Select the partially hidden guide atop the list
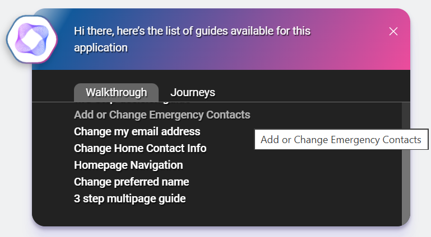Screen dimensions: 431x237 point(135,103)
